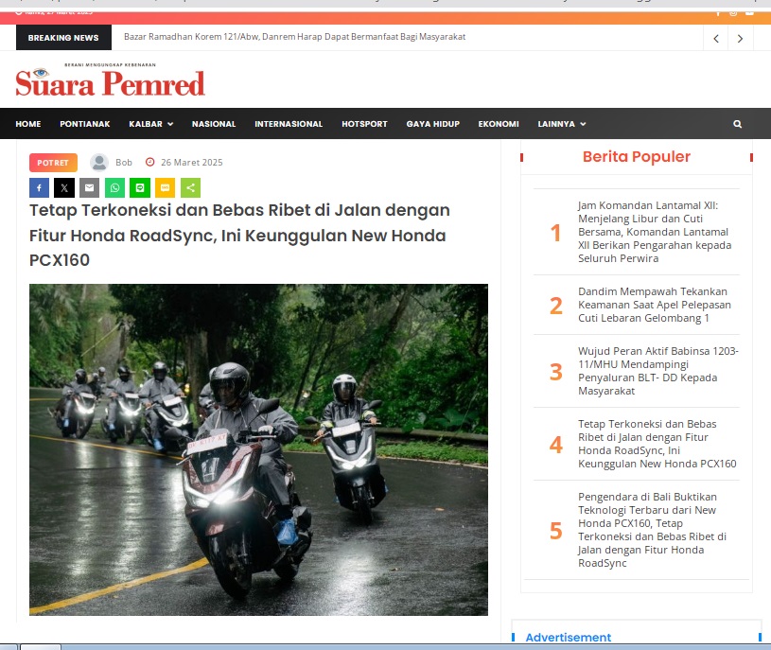Open popular story 4 'Tetap Terkoneksi dan Bebas Ribet'

click(657, 444)
